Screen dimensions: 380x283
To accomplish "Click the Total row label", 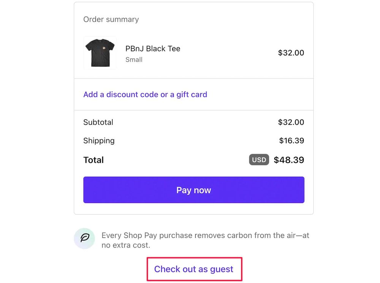I will tap(93, 160).
